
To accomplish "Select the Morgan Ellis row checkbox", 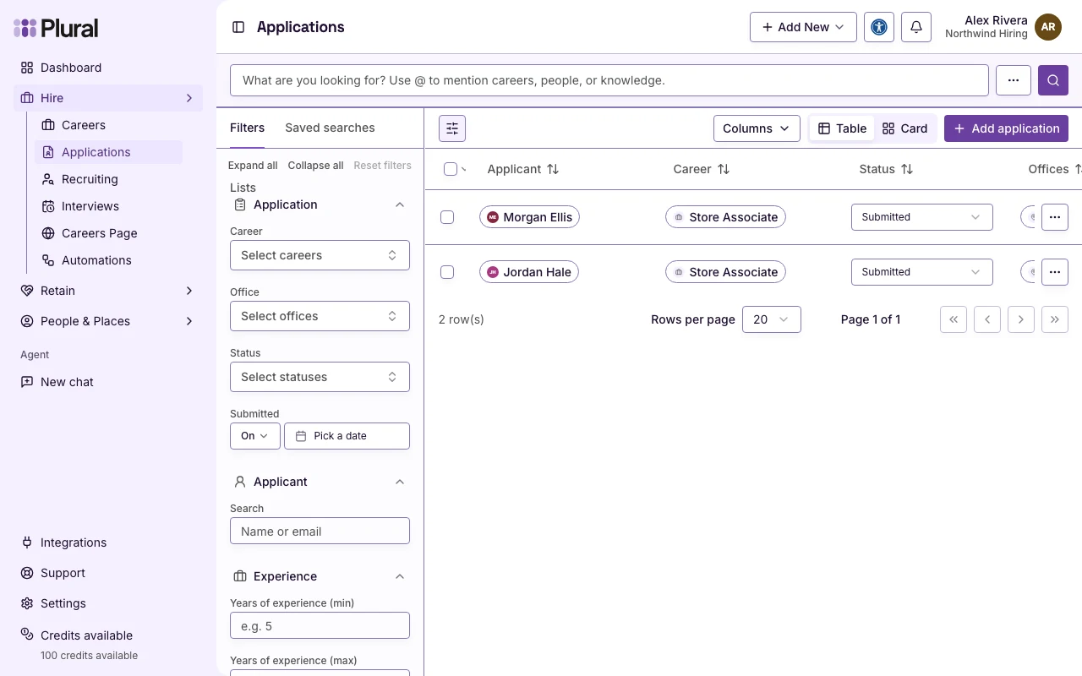I will click(447, 217).
